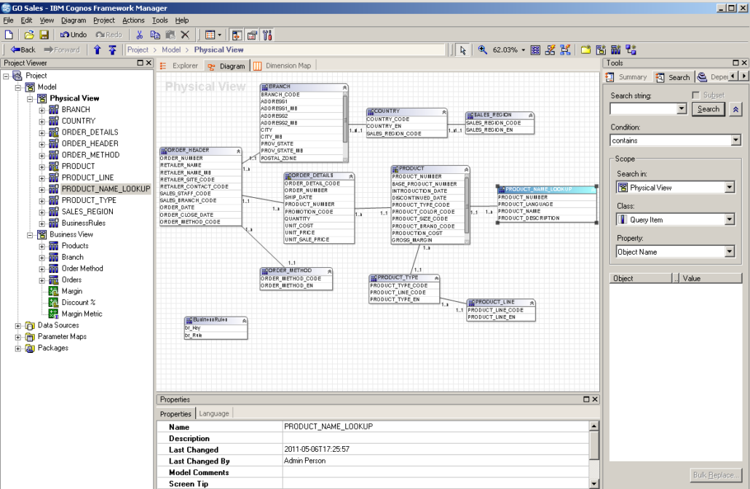Select ORDER_HEADER in the project tree
The height and width of the screenshot is (489, 750).
[90, 143]
